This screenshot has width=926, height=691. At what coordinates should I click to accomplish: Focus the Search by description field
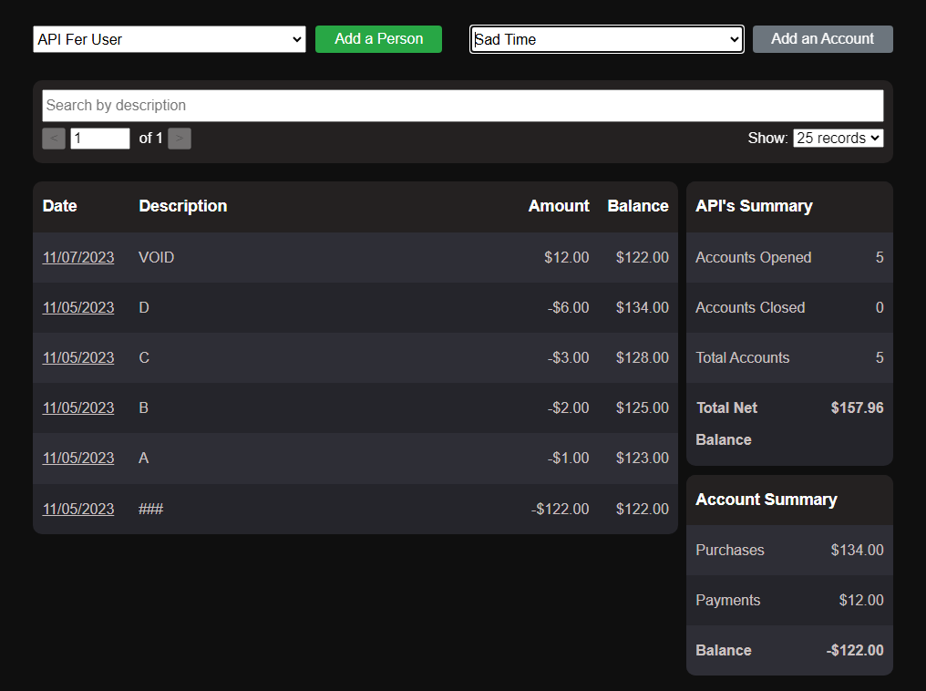(462, 106)
